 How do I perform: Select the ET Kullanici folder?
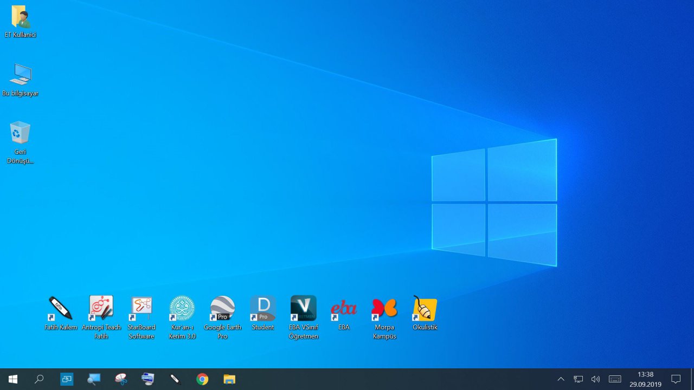click(20, 17)
